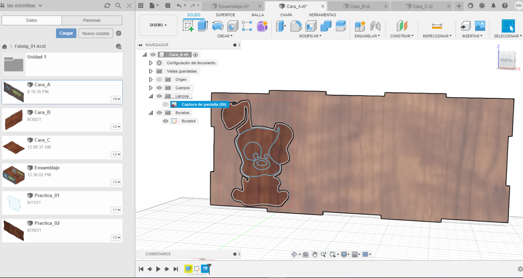Show the Origen folder
The height and width of the screenshot is (278, 523).
(159, 79)
